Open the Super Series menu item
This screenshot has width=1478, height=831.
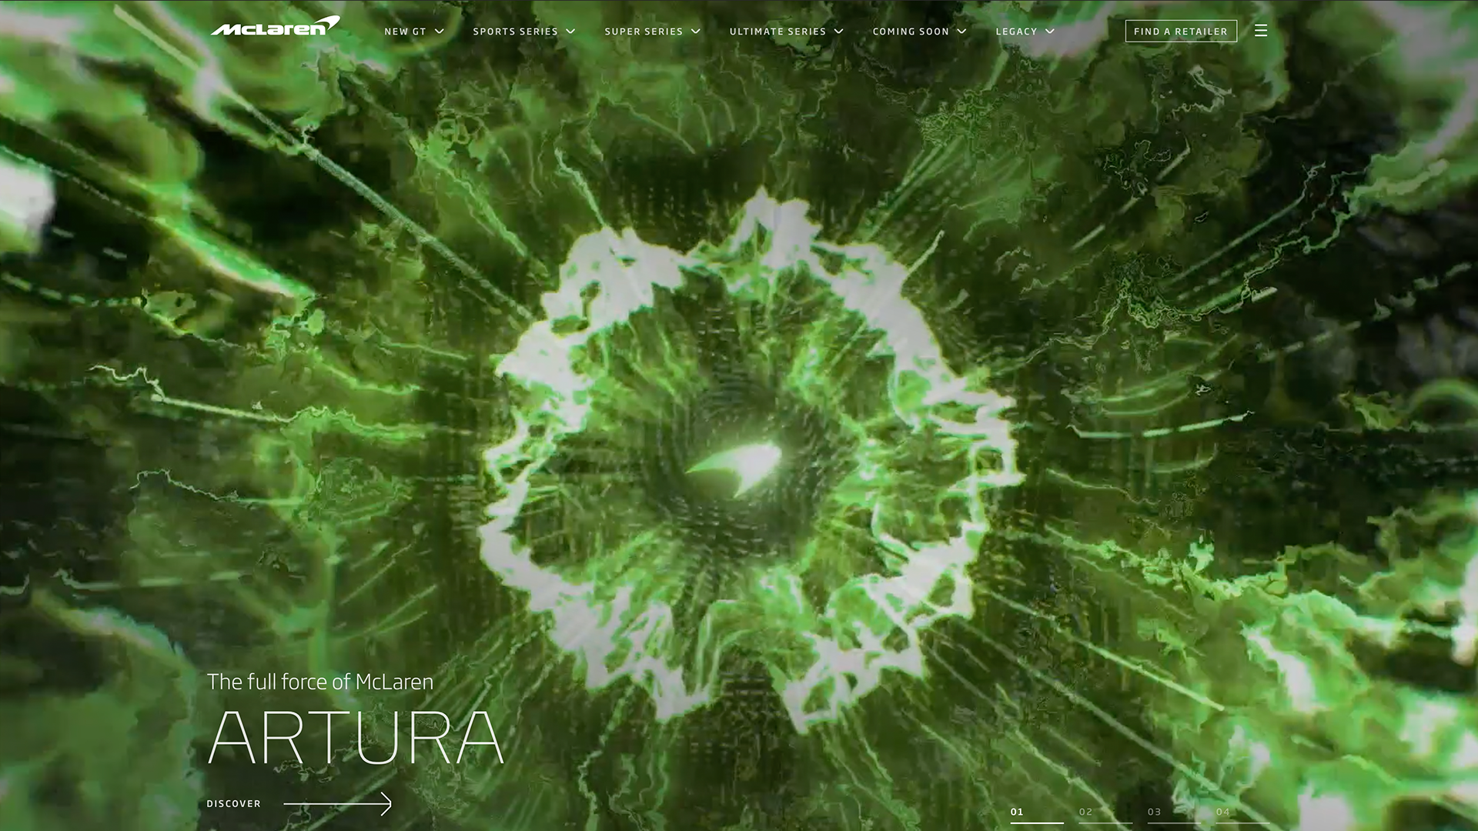click(x=644, y=32)
